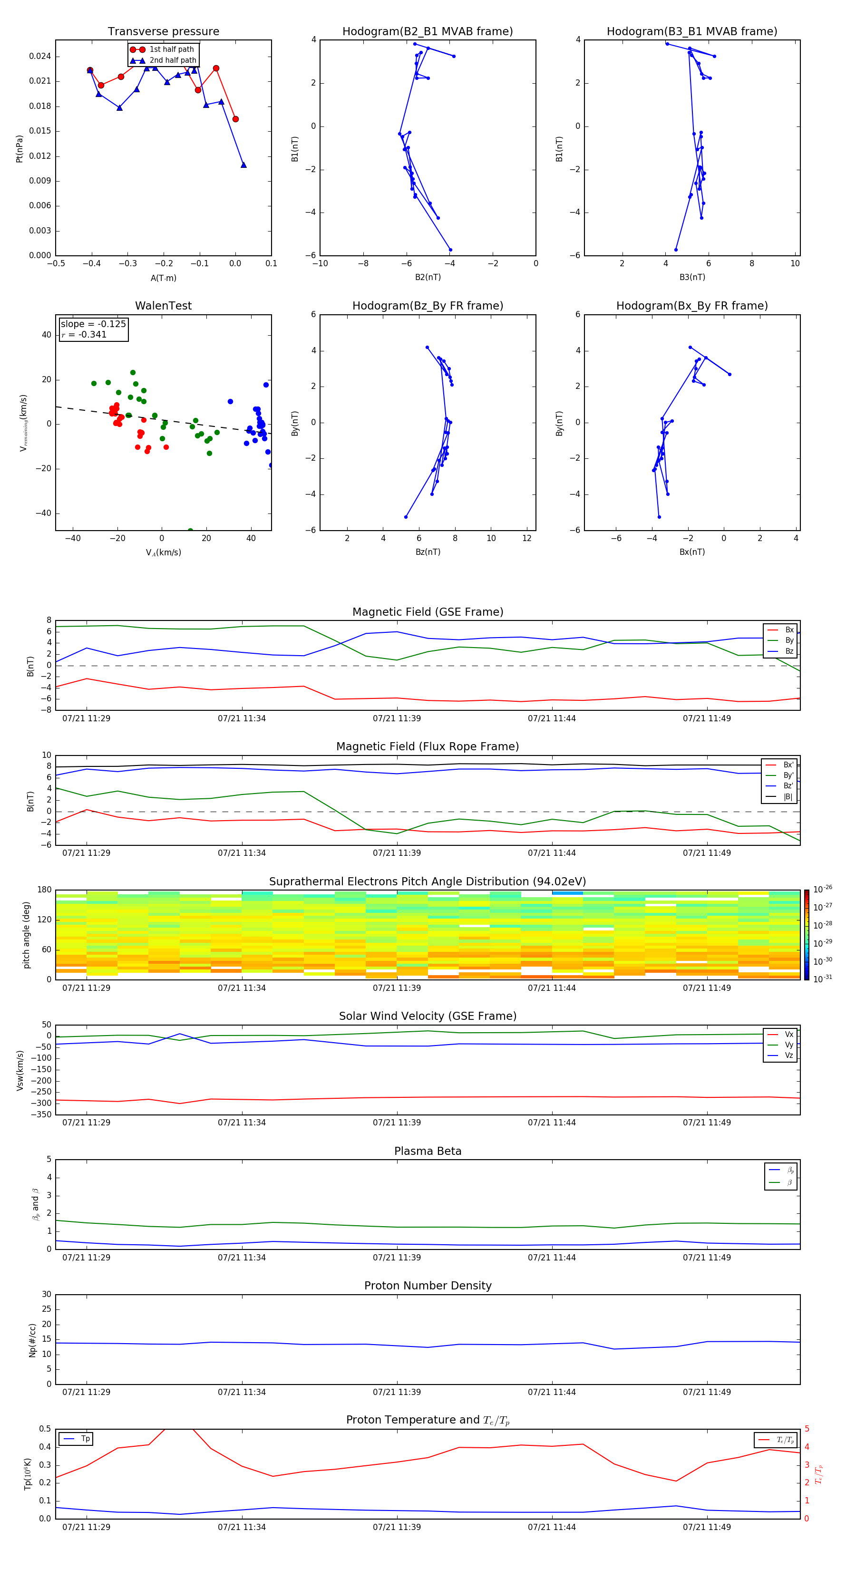Click the dashed fit line in WalenTest plot

point(163,420)
